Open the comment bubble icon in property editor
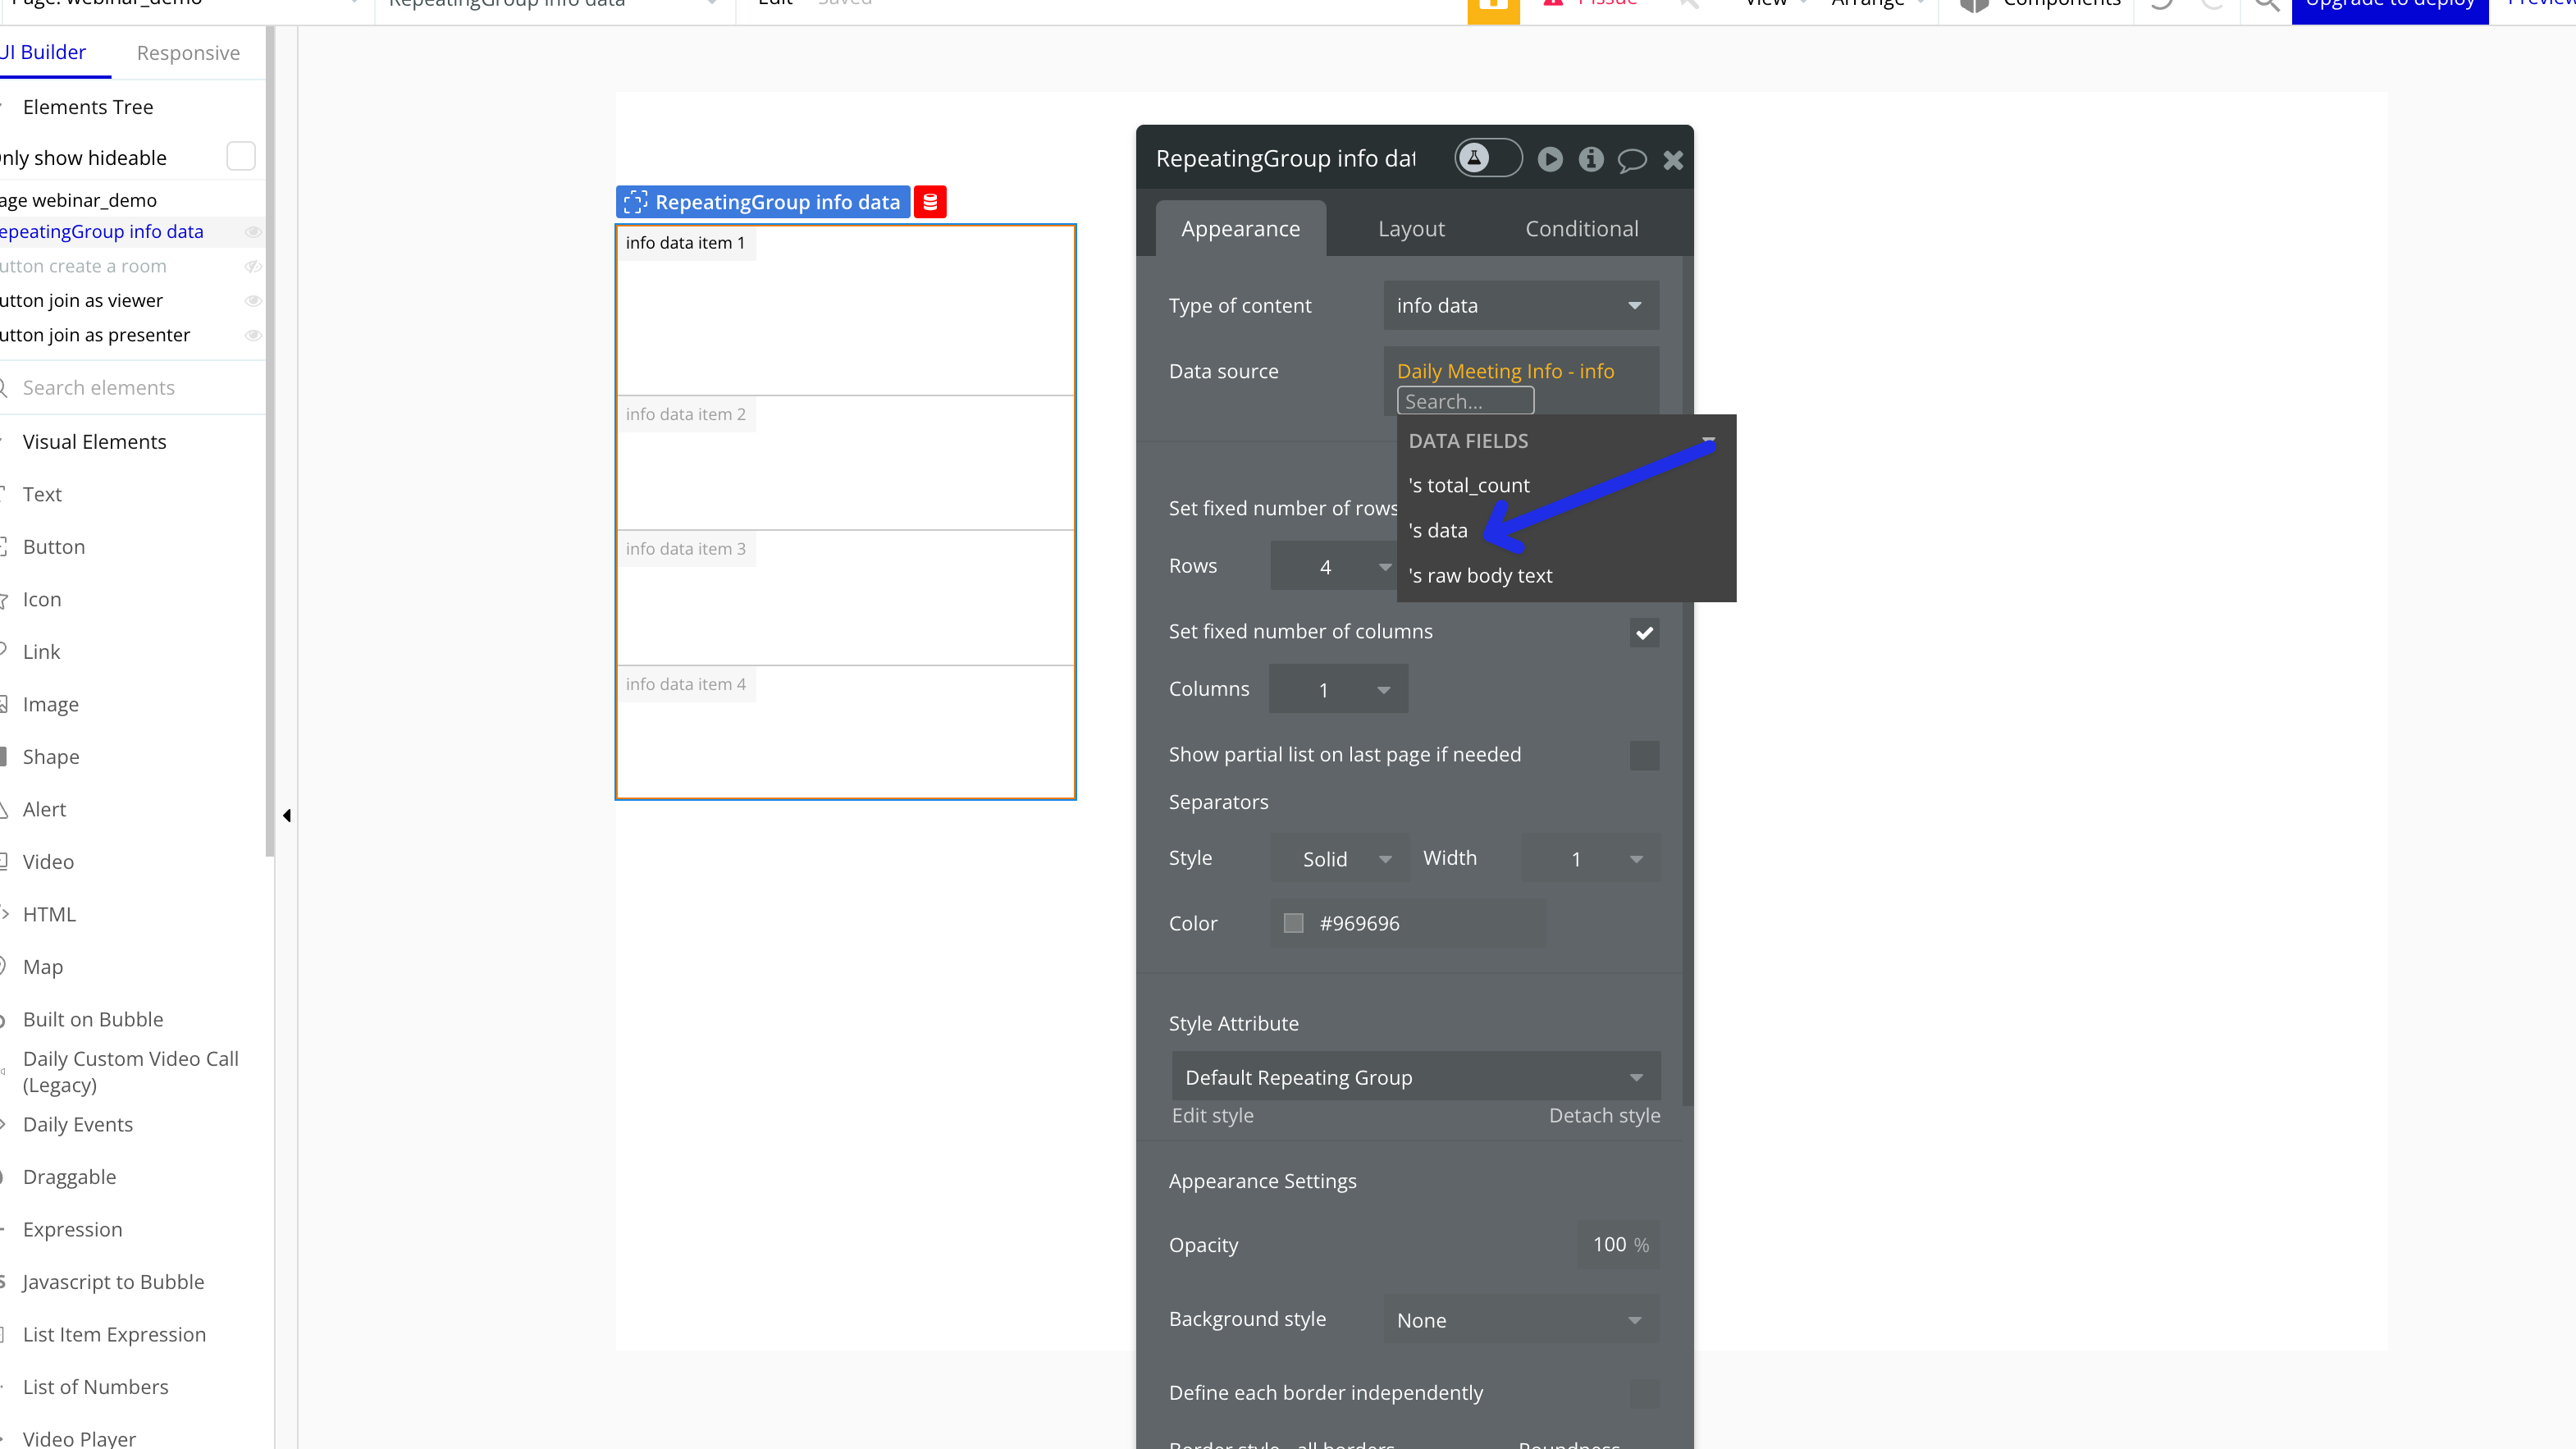The width and height of the screenshot is (2576, 1449). pos(1632,160)
